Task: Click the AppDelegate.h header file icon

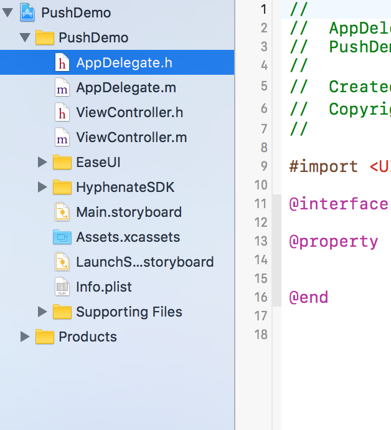Action: pyautogui.click(x=62, y=62)
